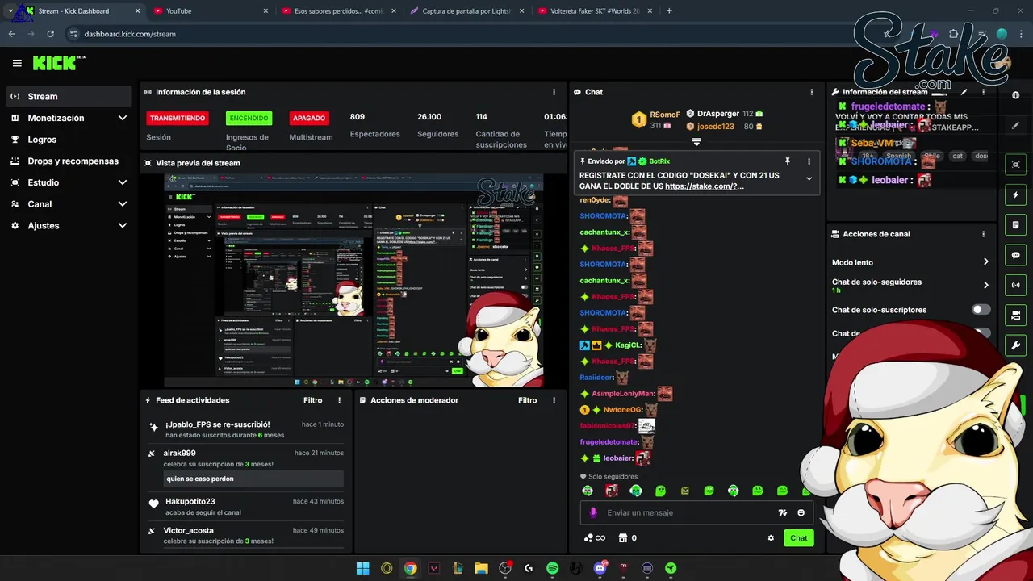The width and height of the screenshot is (1033, 581).
Task: Switch to the YouTube browser tab
Action: click(x=210, y=11)
